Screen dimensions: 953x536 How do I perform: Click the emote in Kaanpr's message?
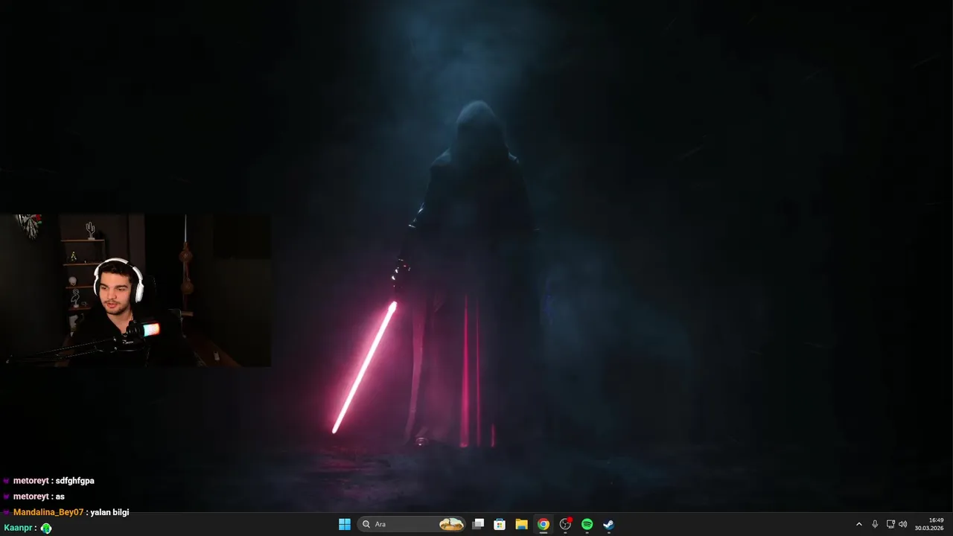point(46,528)
